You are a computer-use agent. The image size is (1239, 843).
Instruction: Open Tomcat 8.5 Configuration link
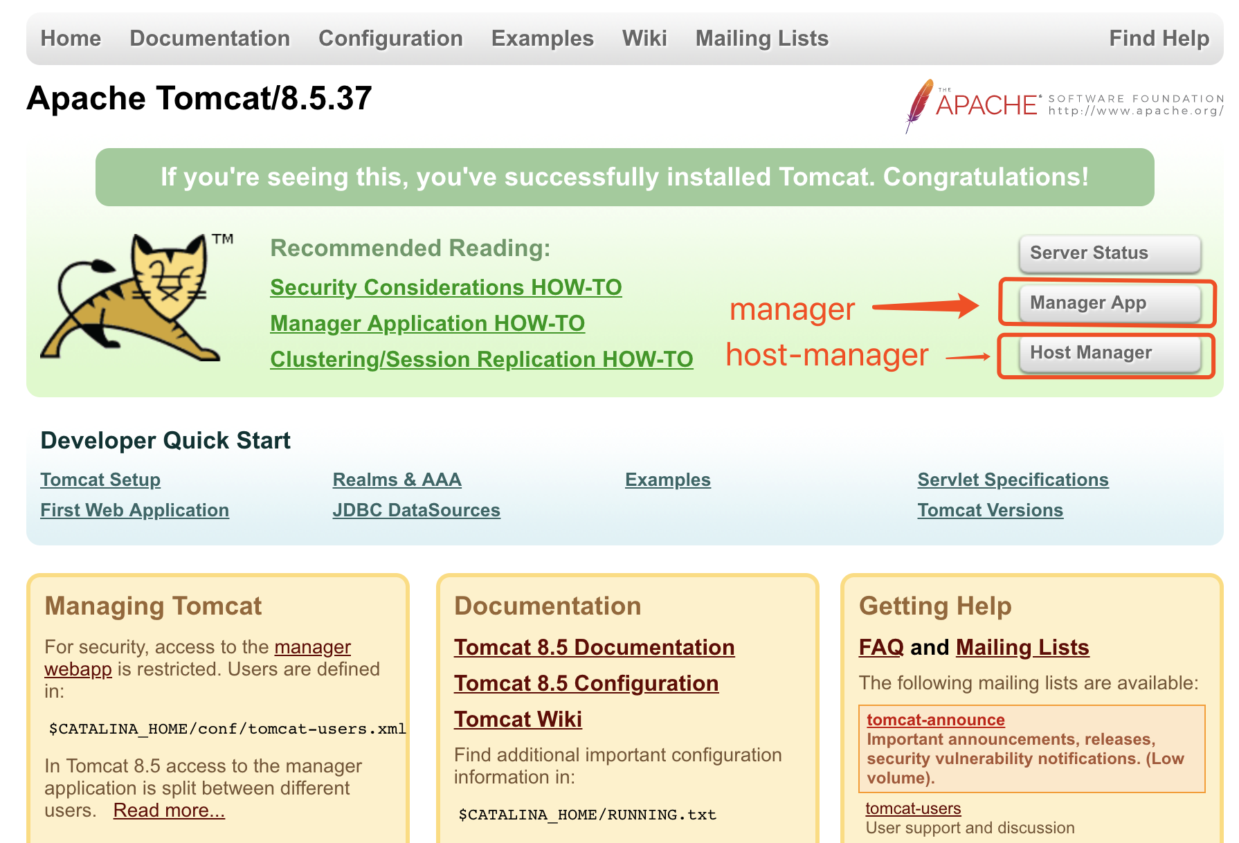point(586,683)
